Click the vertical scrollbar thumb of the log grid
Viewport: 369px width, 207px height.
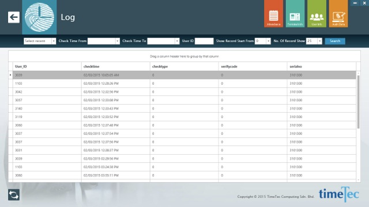click(359, 102)
